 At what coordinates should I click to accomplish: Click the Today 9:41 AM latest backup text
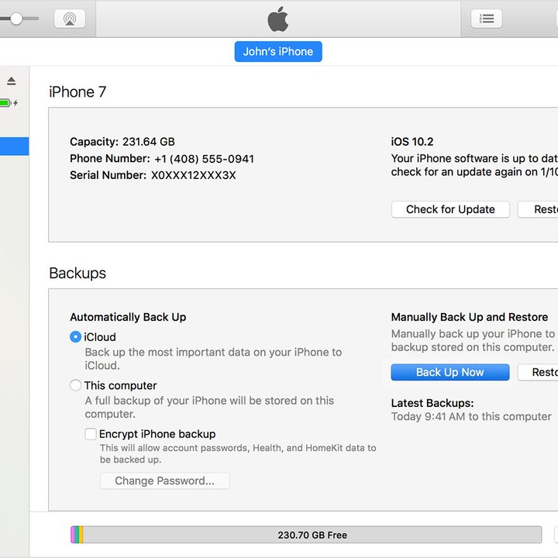pos(471,416)
